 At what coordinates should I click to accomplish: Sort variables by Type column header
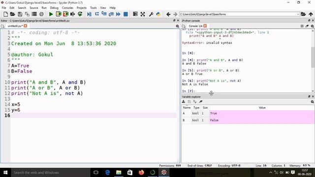point(196,108)
